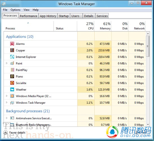This screenshot has height=141, width=154.
Task: Click the Background processes (21) header
Action: tap(28, 111)
